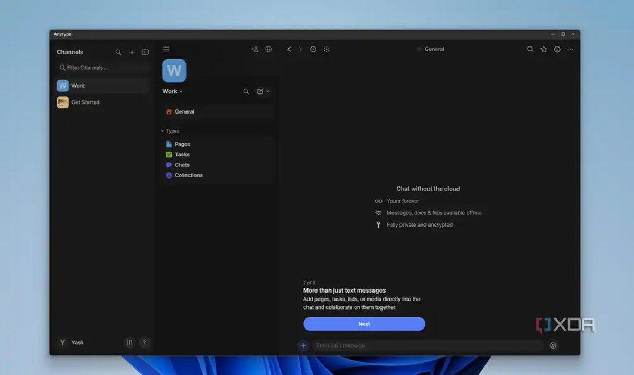Click the Next button in the onboarding tip

364,324
